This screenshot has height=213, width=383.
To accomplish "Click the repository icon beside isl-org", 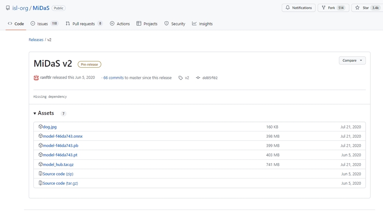I will point(8,8).
